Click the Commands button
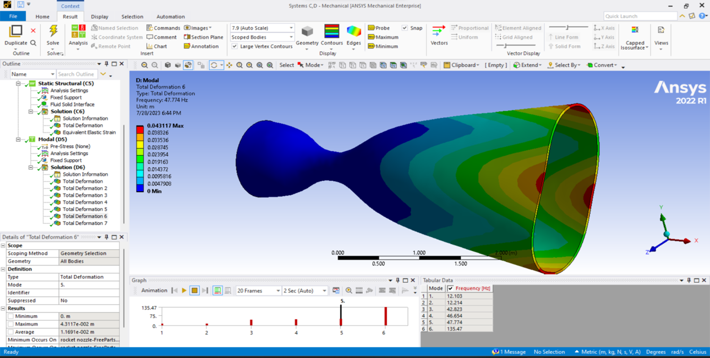710x358 pixels. (x=163, y=28)
